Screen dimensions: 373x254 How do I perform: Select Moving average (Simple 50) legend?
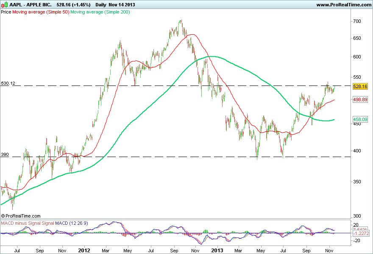coord(41,12)
